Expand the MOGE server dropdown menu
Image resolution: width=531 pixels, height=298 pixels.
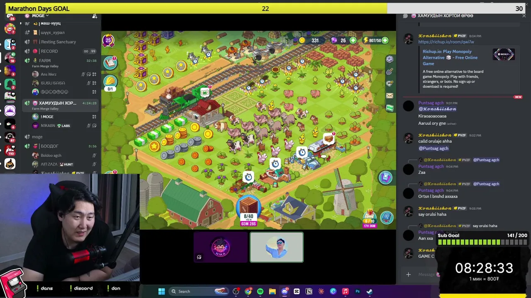[40, 16]
